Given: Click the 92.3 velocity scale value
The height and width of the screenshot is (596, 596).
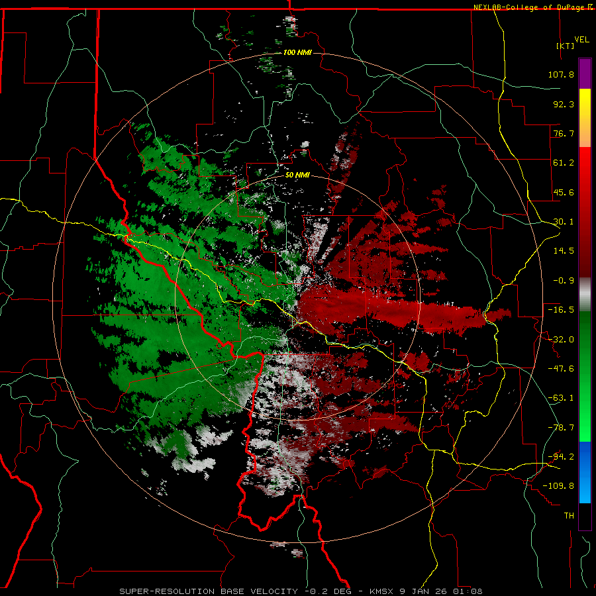Looking at the screenshot, I should [564, 104].
